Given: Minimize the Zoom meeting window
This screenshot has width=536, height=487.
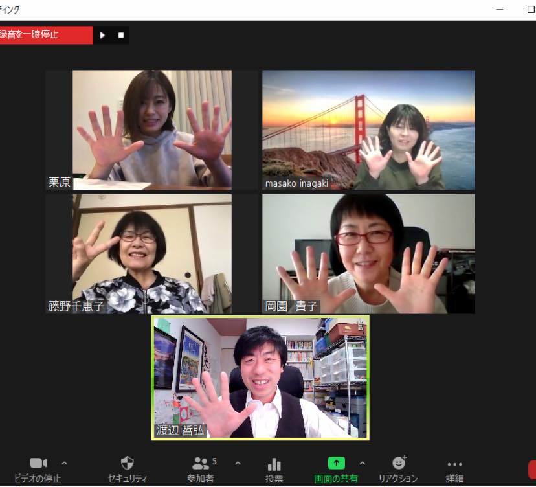Looking at the screenshot, I should (x=499, y=10).
